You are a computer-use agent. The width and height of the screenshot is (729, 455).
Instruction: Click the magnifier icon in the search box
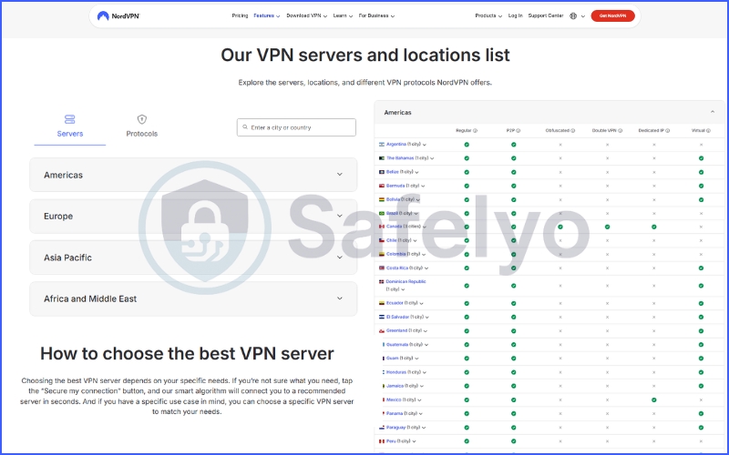245,126
